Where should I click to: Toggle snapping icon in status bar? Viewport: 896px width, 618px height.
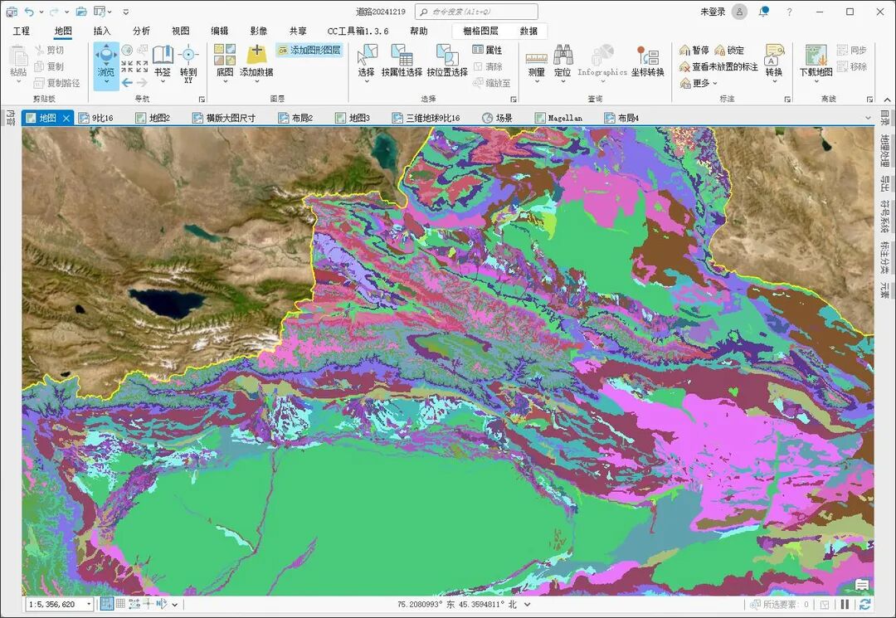pos(106,604)
